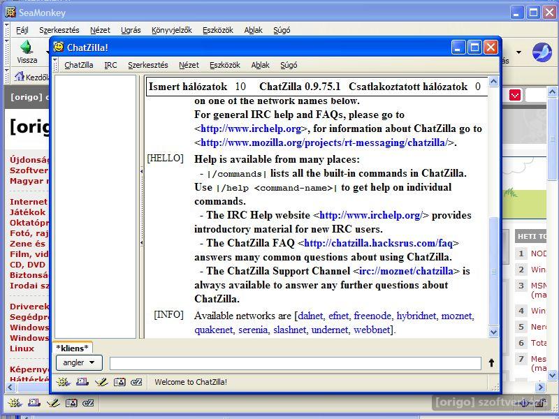Click the message input field
The height and width of the screenshot is (419, 559).
(x=295, y=363)
